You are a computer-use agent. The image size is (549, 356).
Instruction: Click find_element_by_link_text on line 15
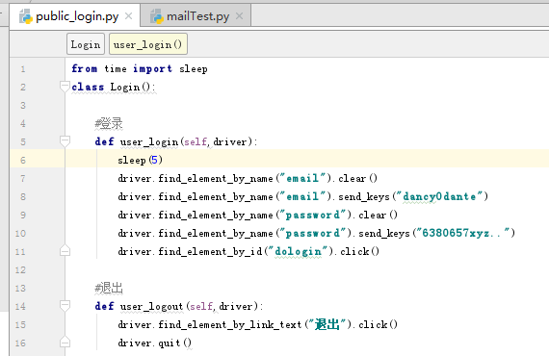tap(229, 324)
